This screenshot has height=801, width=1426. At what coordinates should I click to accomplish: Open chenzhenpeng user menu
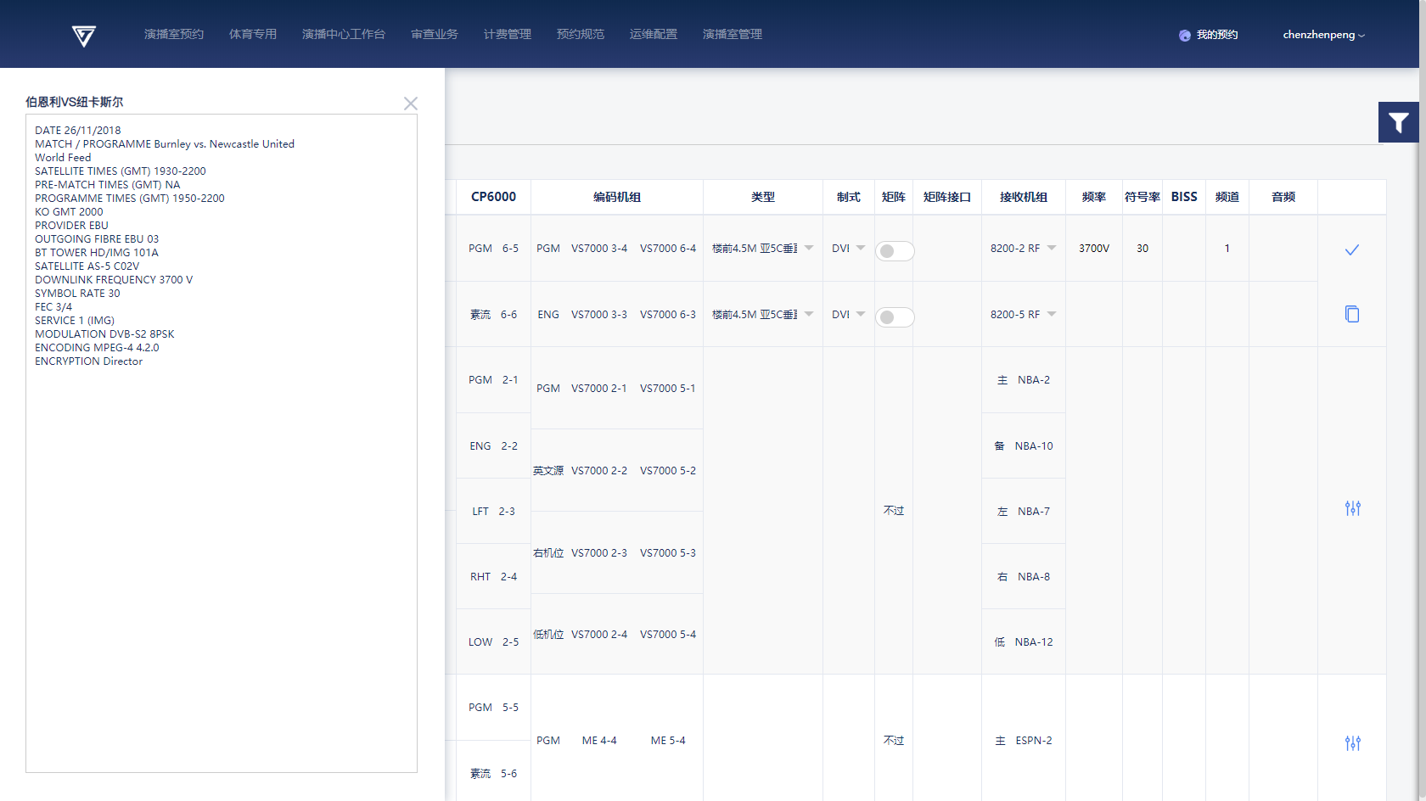click(1322, 35)
